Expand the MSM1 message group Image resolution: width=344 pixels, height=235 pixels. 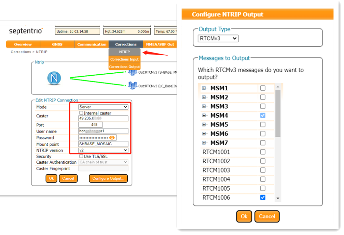tap(204, 88)
